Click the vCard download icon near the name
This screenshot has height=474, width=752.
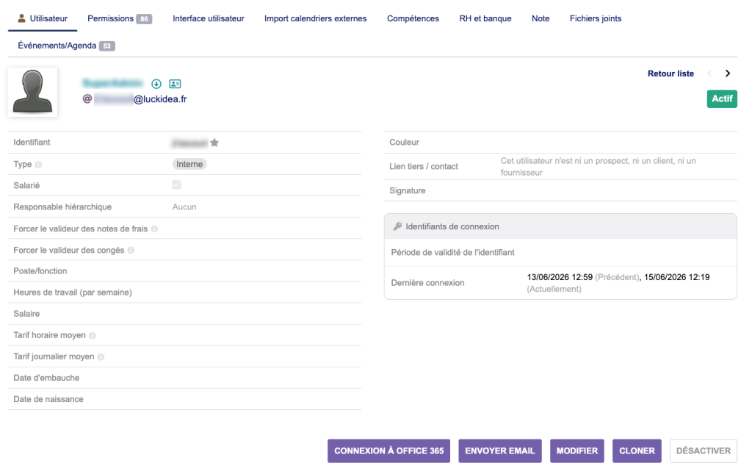(156, 84)
